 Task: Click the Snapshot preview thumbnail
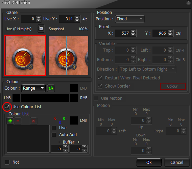69,55
